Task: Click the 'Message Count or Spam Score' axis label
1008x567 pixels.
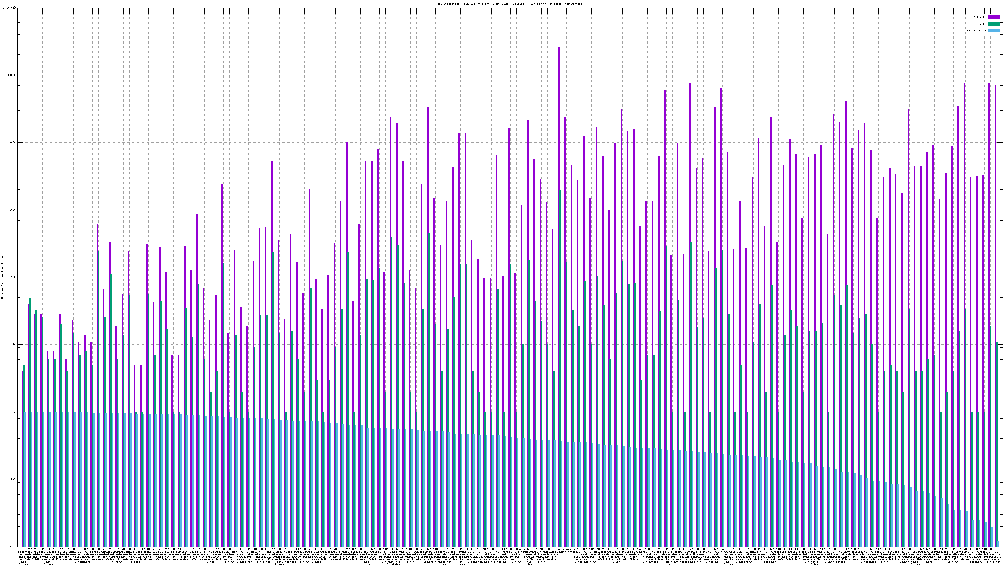Action: coord(2,278)
